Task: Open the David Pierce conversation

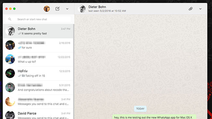Action: (x=38, y=114)
